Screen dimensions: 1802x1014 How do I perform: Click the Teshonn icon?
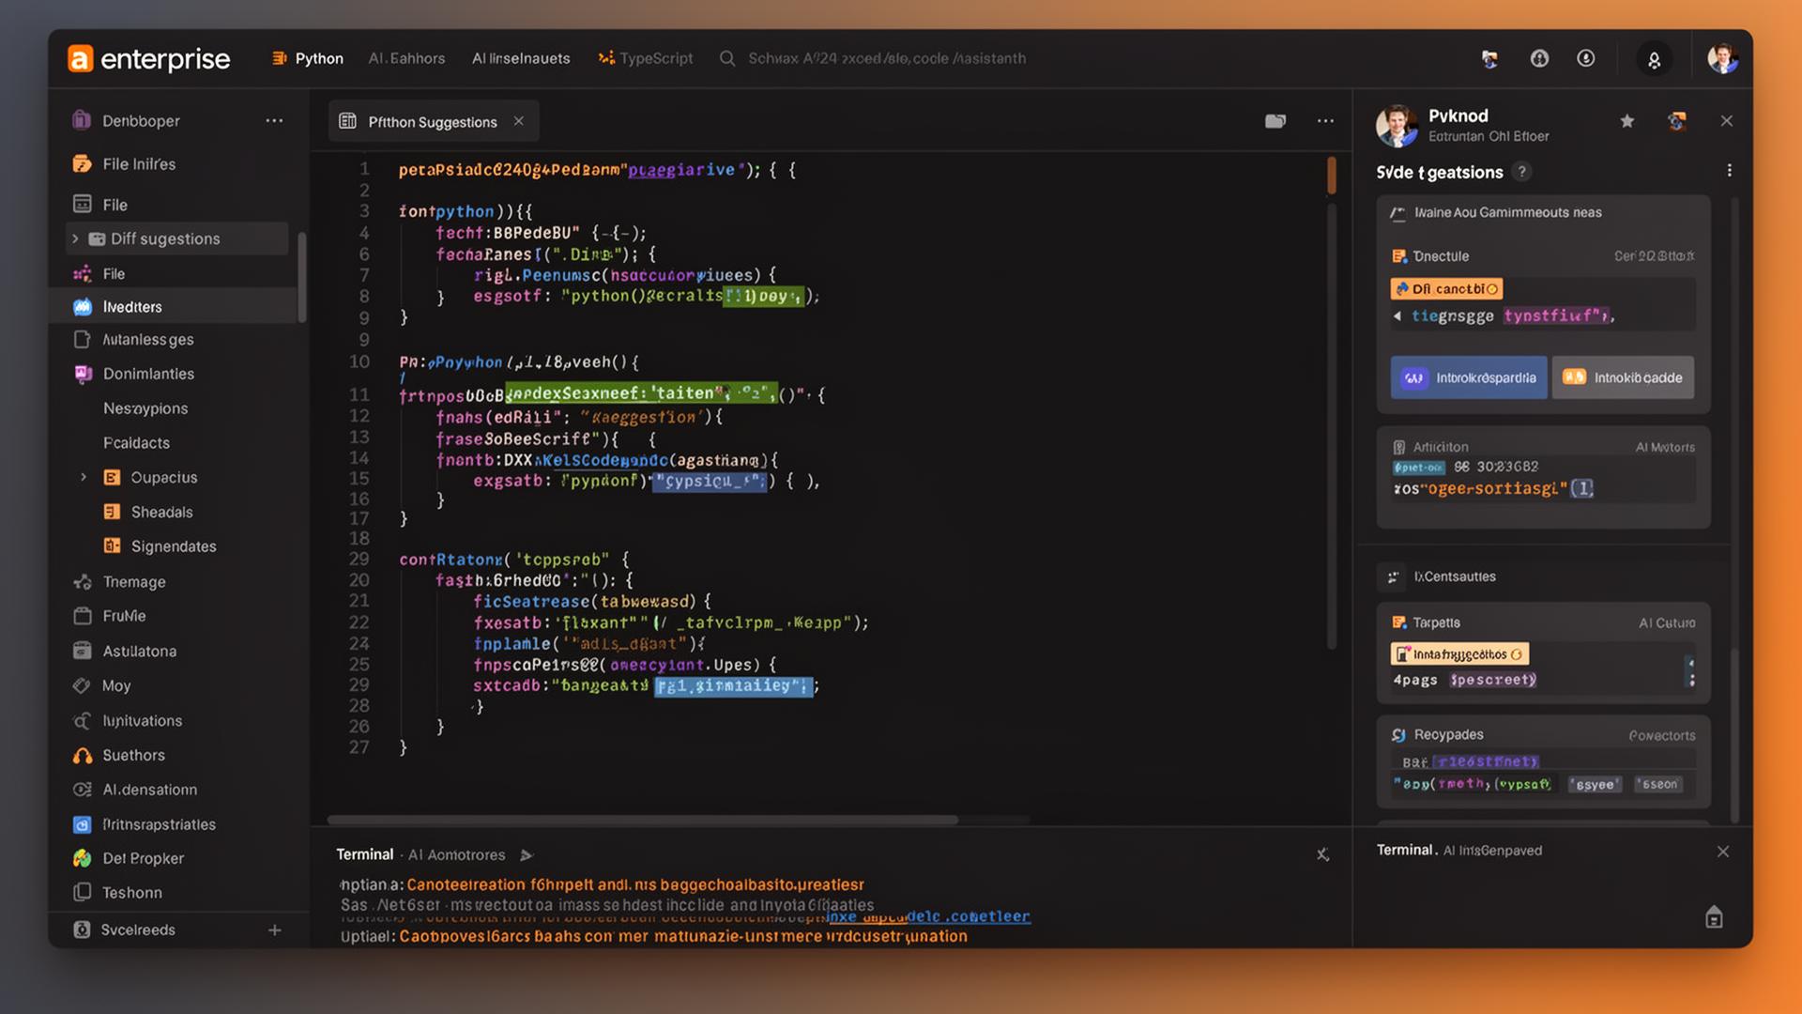pyautogui.click(x=83, y=893)
